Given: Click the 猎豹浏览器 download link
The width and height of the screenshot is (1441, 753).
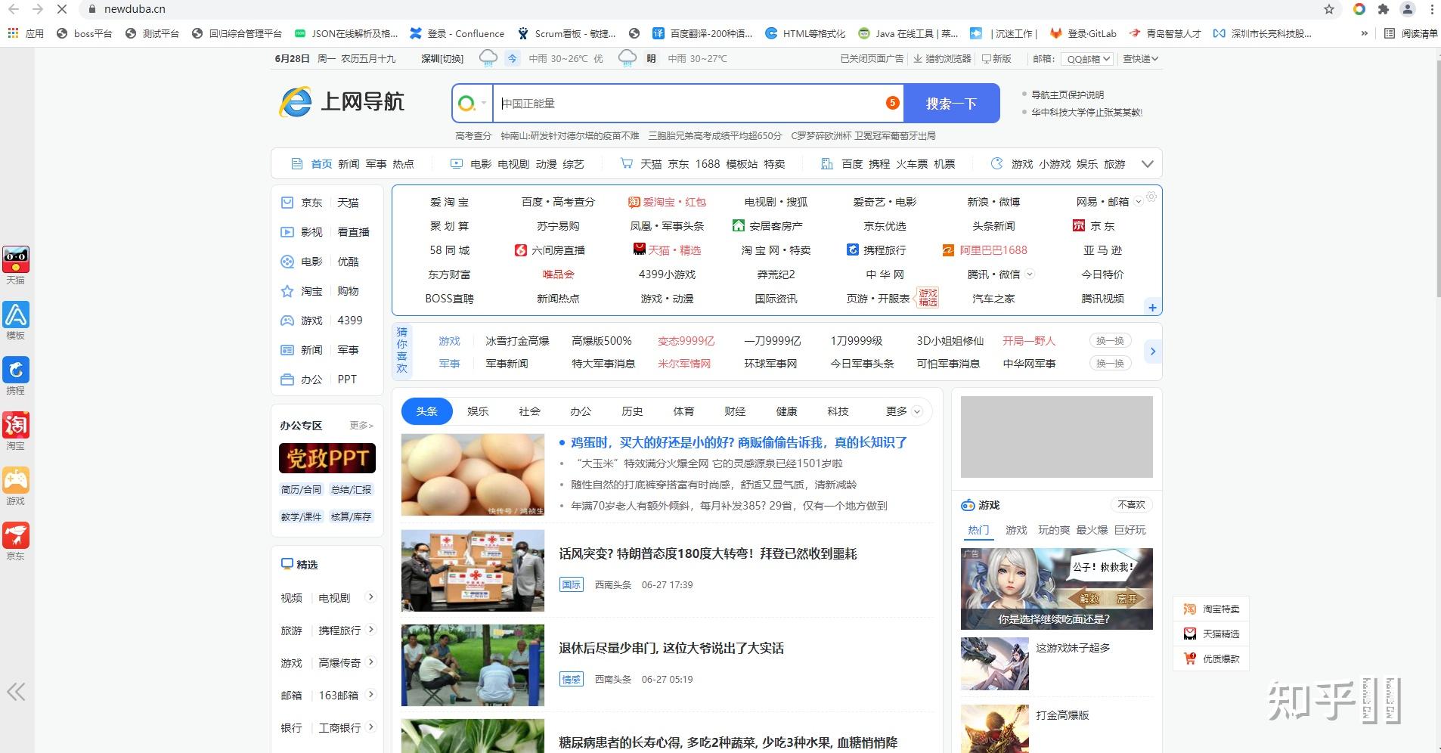Looking at the screenshot, I should (x=942, y=58).
